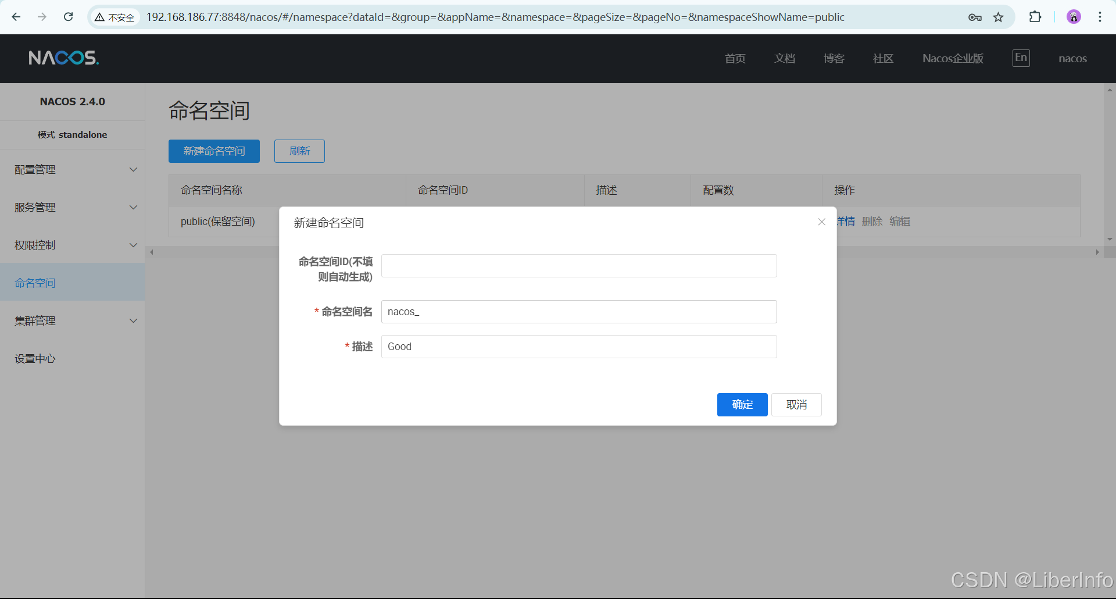
Task: Open browser extensions puzzle icon
Action: (x=1035, y=17)
